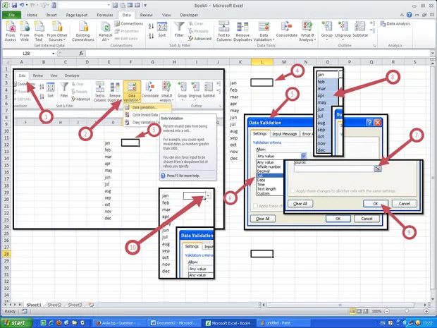Click the Windows start button
The image size is (437, 328).
16,323
